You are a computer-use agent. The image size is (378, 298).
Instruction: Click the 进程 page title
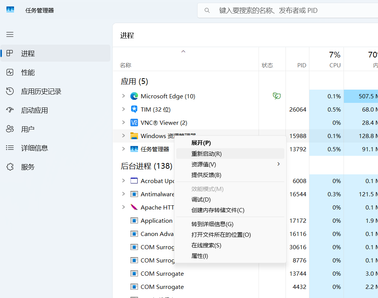[127, 35]
